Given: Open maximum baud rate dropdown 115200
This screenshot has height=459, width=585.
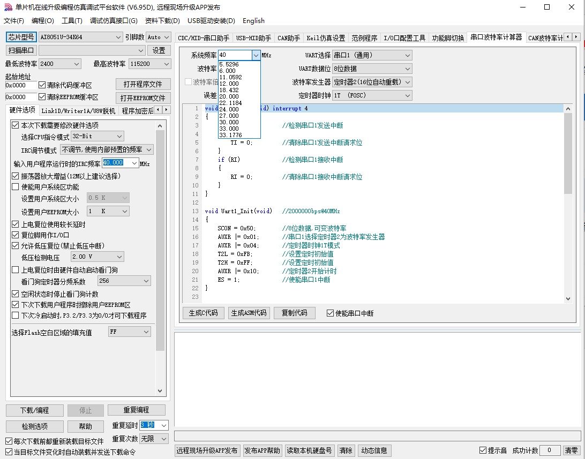Looking at the screenshot, I should [x=149, y=64].
